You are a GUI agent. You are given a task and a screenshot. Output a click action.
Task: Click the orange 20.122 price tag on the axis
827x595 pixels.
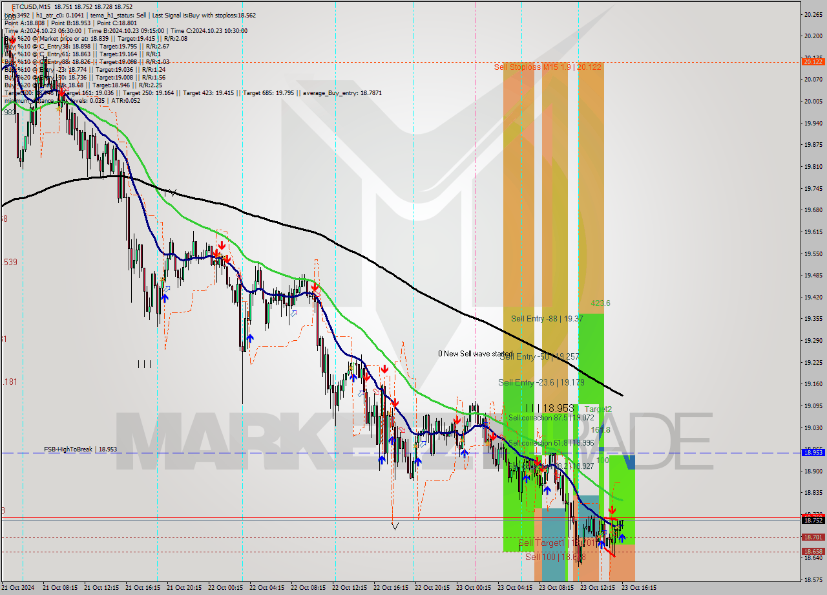point(813,61)
